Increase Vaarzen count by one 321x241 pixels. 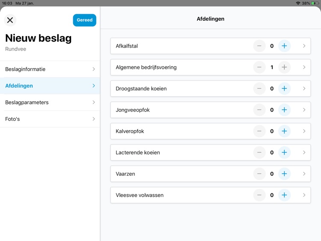(x=284, y=174)
